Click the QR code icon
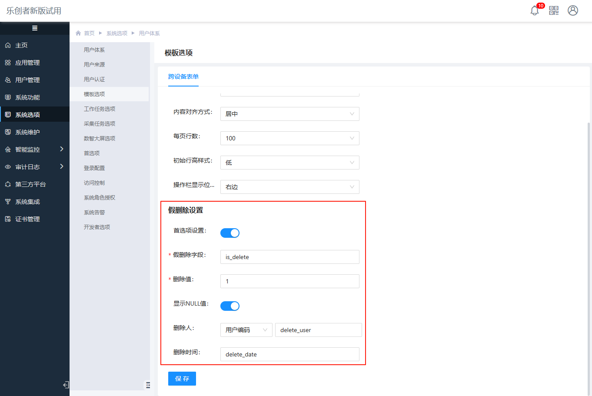This screenshot has width=592, height=396. [x=554, y=10]
